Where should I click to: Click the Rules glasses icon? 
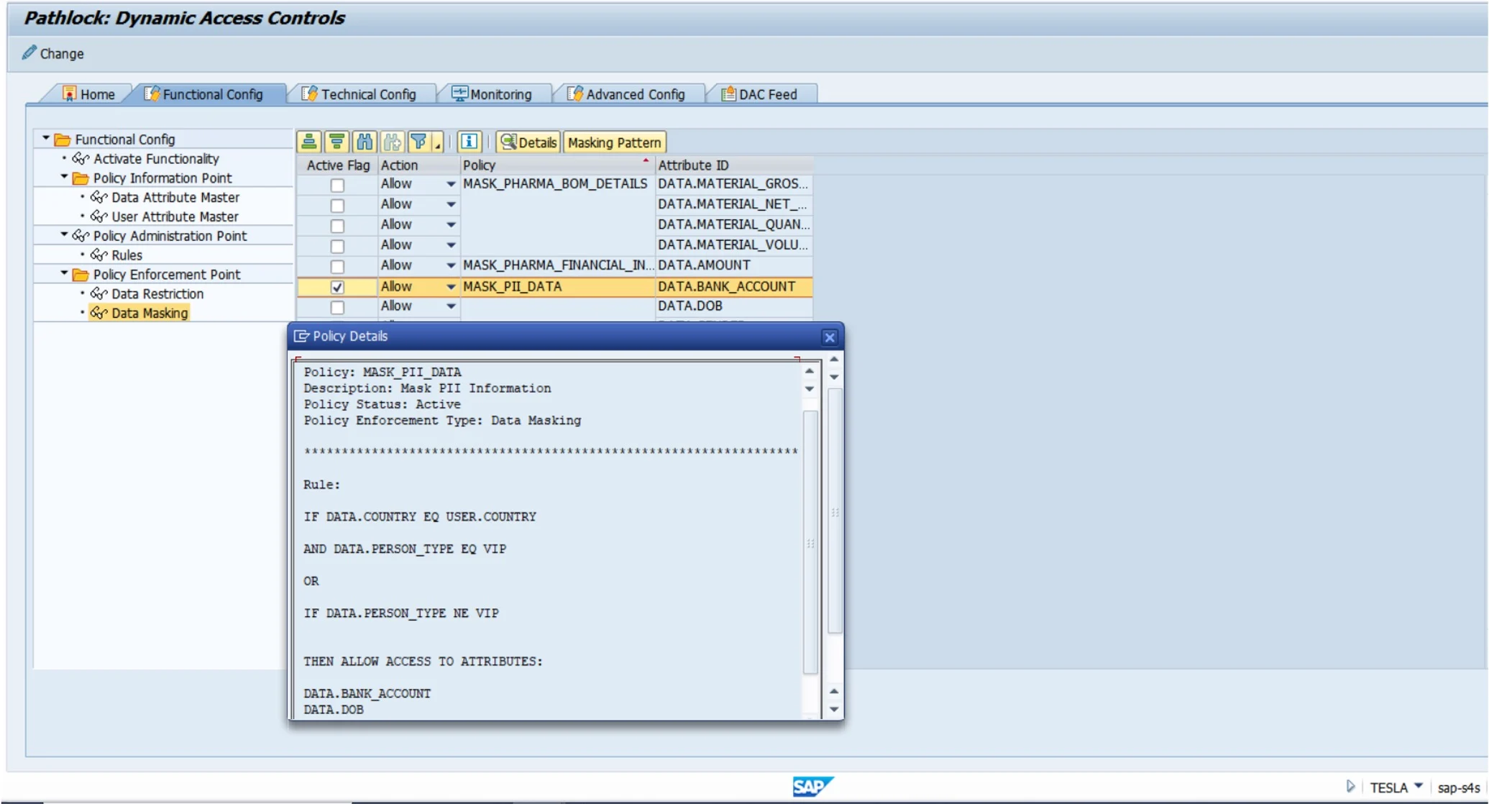pyautogui.click(x=98, y=255)
